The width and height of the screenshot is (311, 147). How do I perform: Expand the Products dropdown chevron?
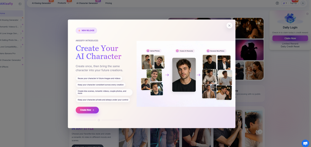tap(68, 3)
